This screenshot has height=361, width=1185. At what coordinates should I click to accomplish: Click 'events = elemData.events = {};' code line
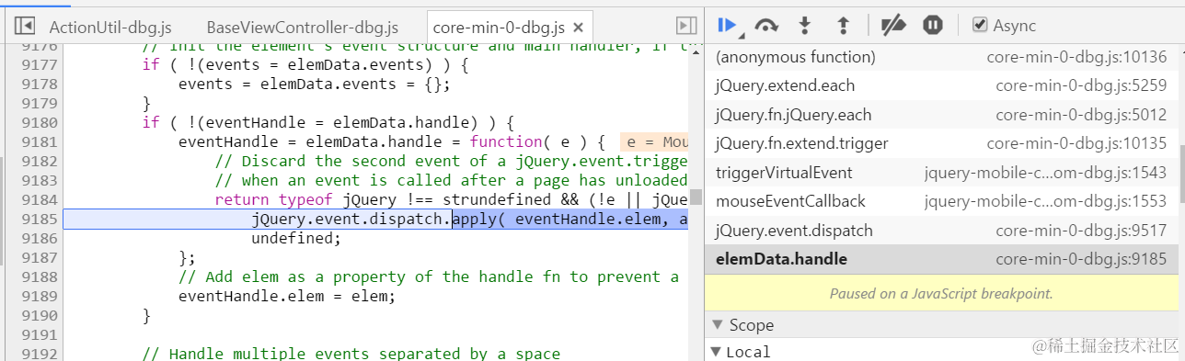314,84
